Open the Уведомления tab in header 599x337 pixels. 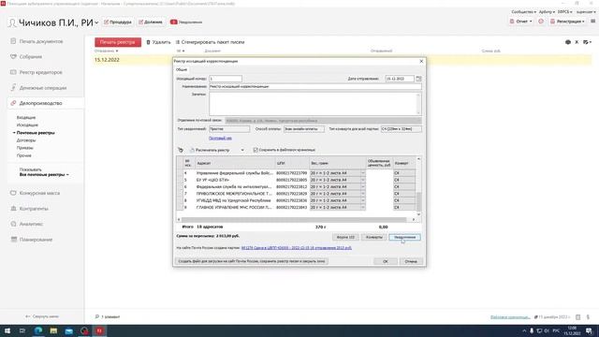[186, 22]
